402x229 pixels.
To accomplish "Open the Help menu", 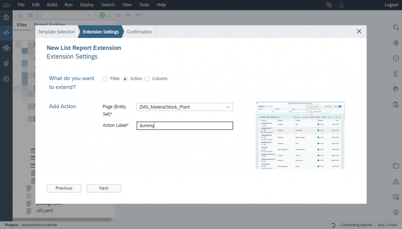I will 161,5.
